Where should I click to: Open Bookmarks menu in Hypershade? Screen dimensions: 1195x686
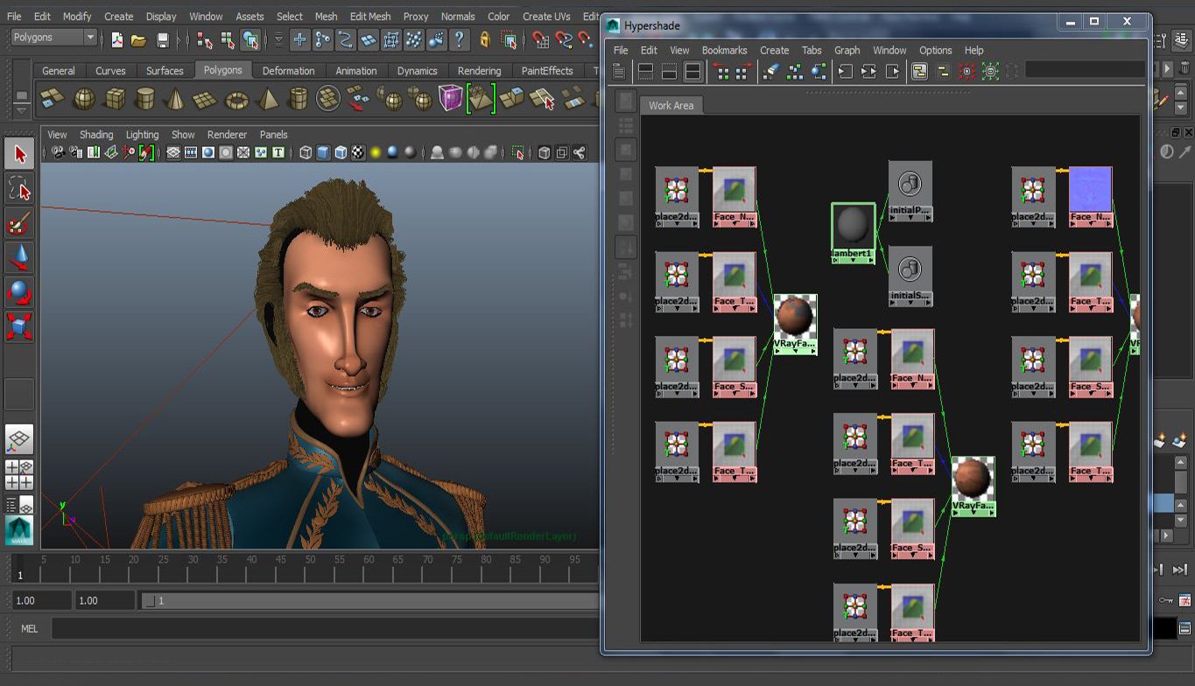click(x=724, y=51)
